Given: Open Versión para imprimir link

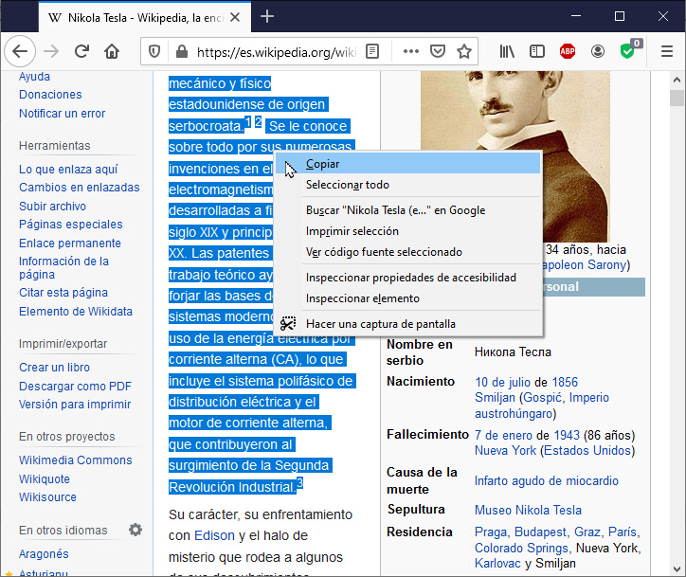Looking at the screenshot, I should (75, 405).
